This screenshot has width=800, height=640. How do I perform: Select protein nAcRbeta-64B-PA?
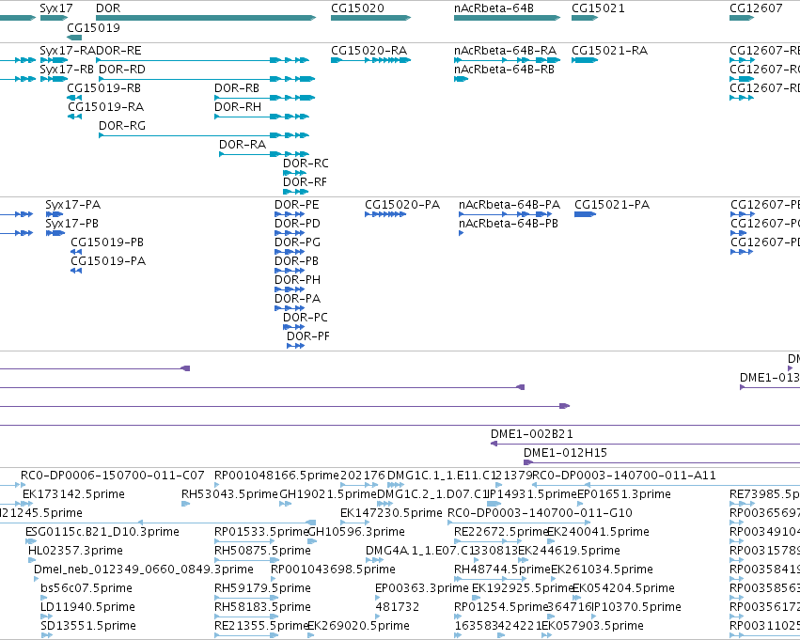[505, 214]
